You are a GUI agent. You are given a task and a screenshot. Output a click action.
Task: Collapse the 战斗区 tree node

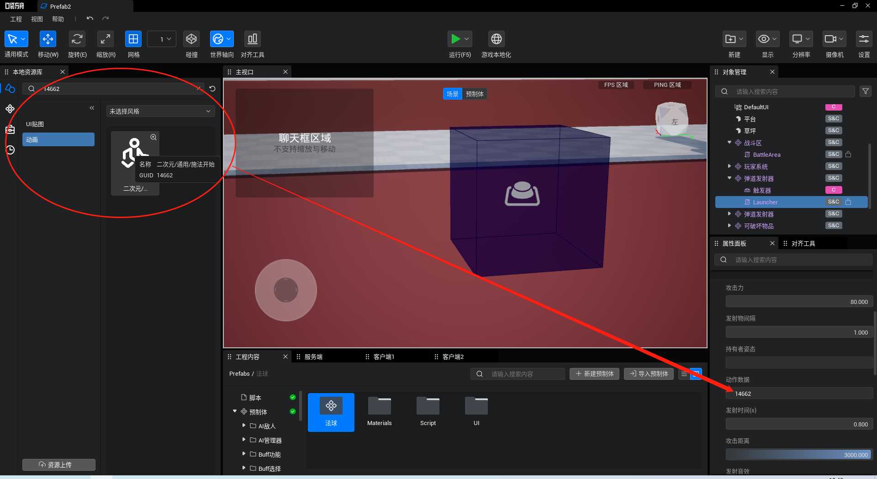(729, 143)
